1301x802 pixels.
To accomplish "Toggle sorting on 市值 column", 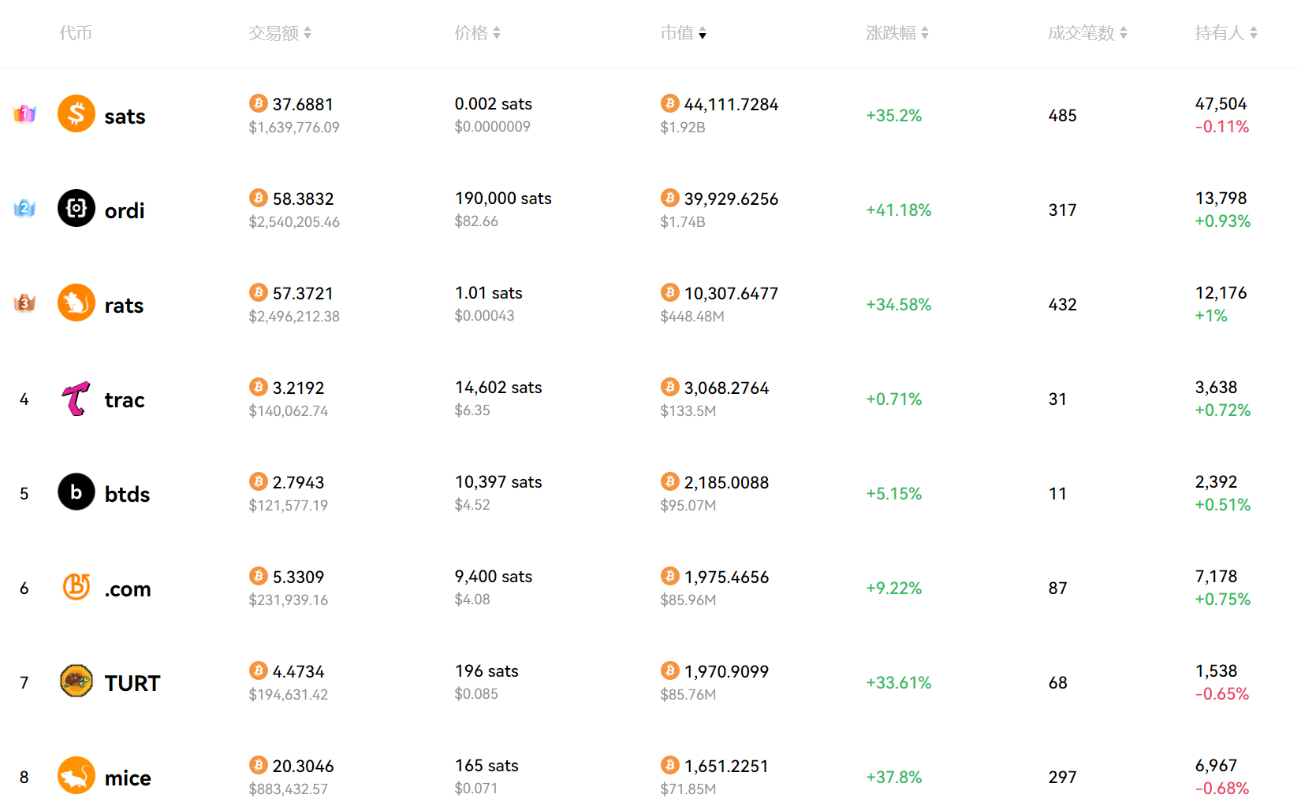I will pyautogui.click(x=703, y=33).
